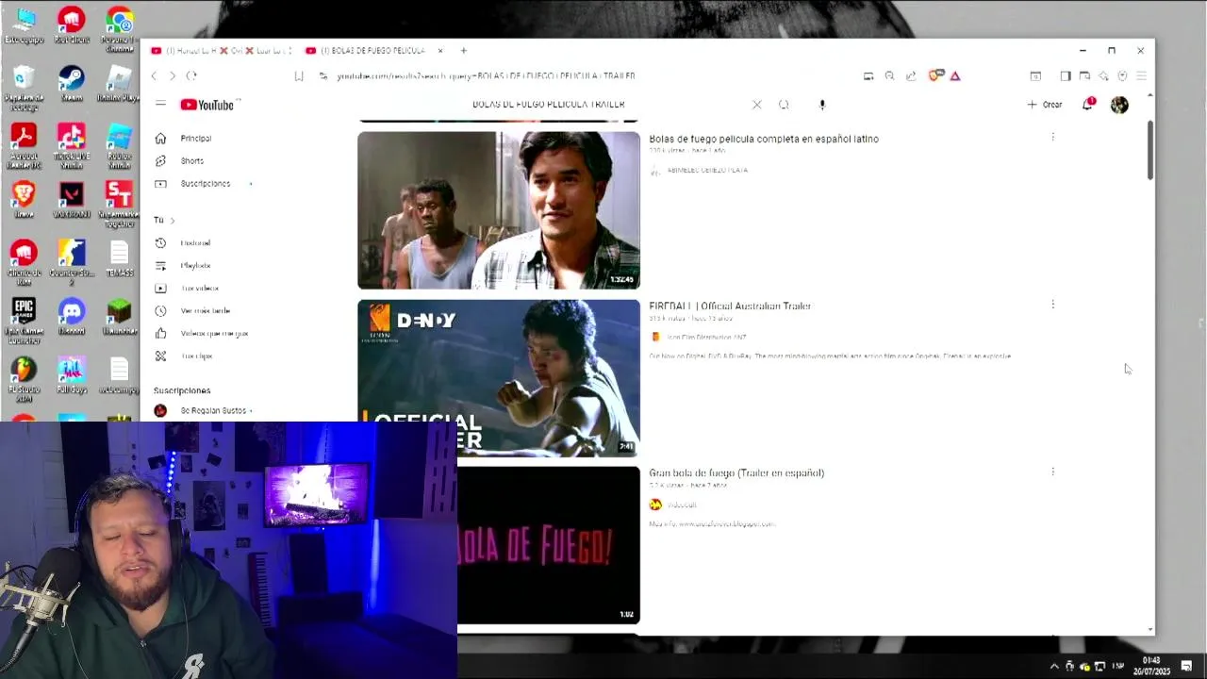This screenshot has height=679, width=1207.
Task: Show hidden system tray icons
Action: (x=1054, y=667)
